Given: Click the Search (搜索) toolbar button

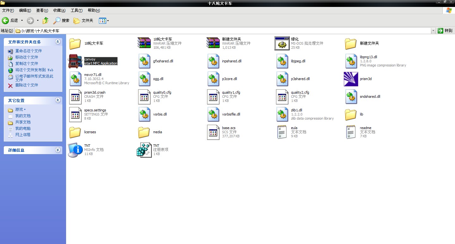Looking at the screenshot, I should (x=61, y=21).
